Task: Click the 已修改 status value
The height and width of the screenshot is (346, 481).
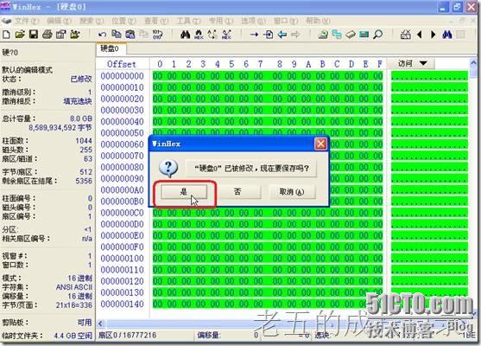Action: point(81,79)
